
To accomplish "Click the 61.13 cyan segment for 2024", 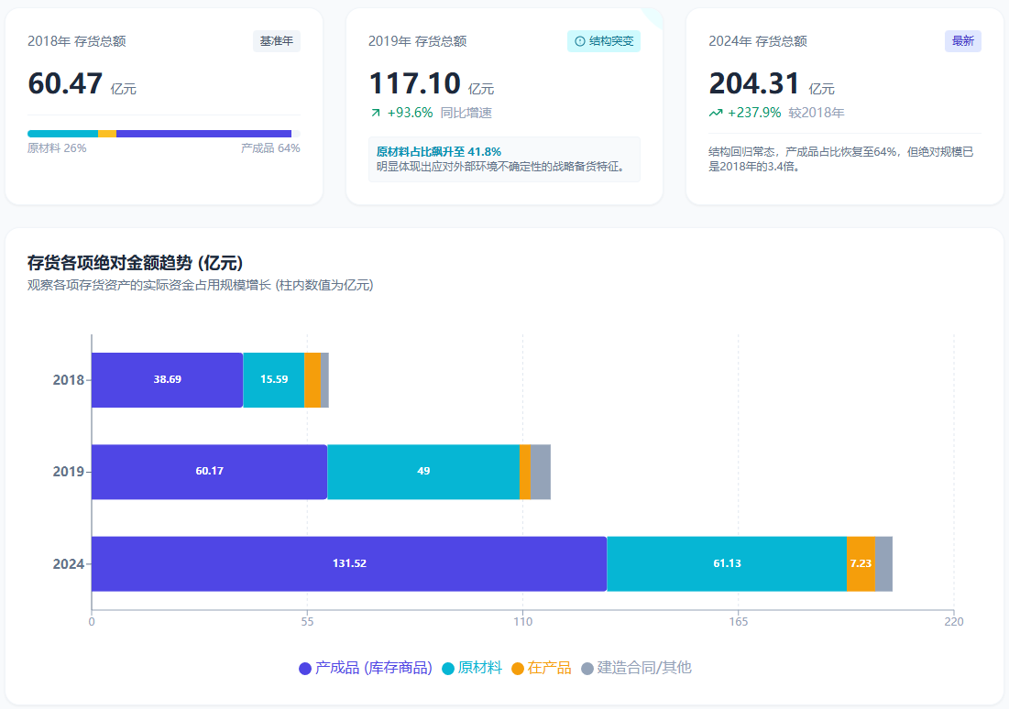I will pyautogui.click(x=726, y=563).
